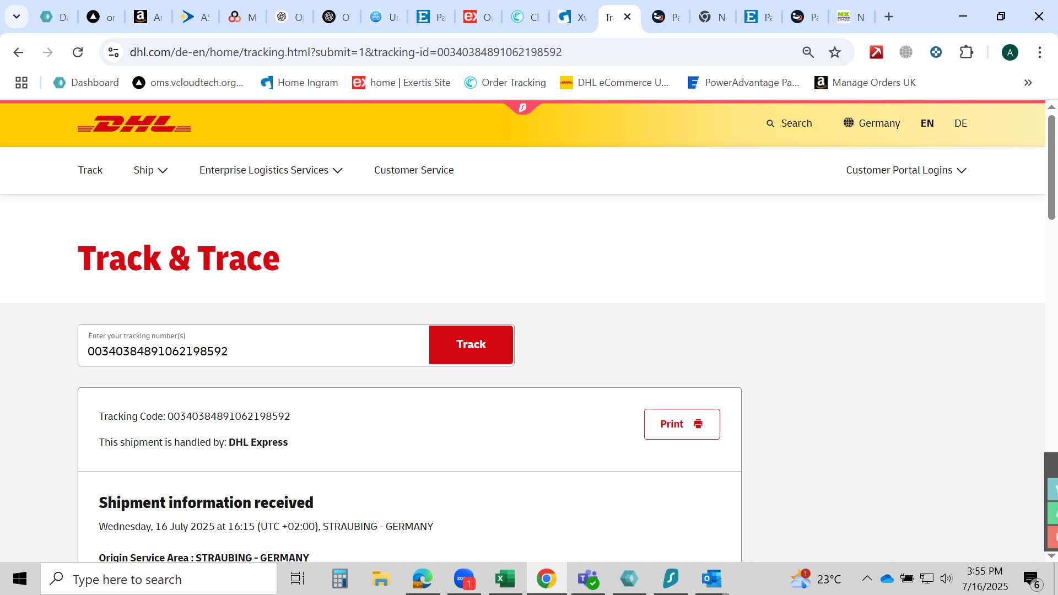Switch to the first Dashboard tab

(x=55, y=17)
